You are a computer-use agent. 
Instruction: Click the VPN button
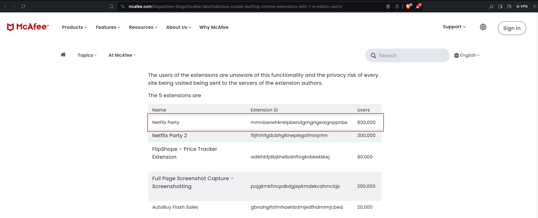click(x=522, y=6)
